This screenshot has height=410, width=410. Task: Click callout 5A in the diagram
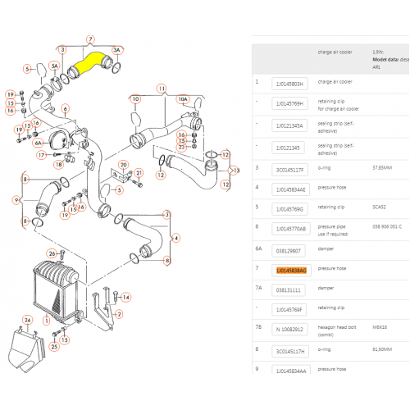click(54, 66)
